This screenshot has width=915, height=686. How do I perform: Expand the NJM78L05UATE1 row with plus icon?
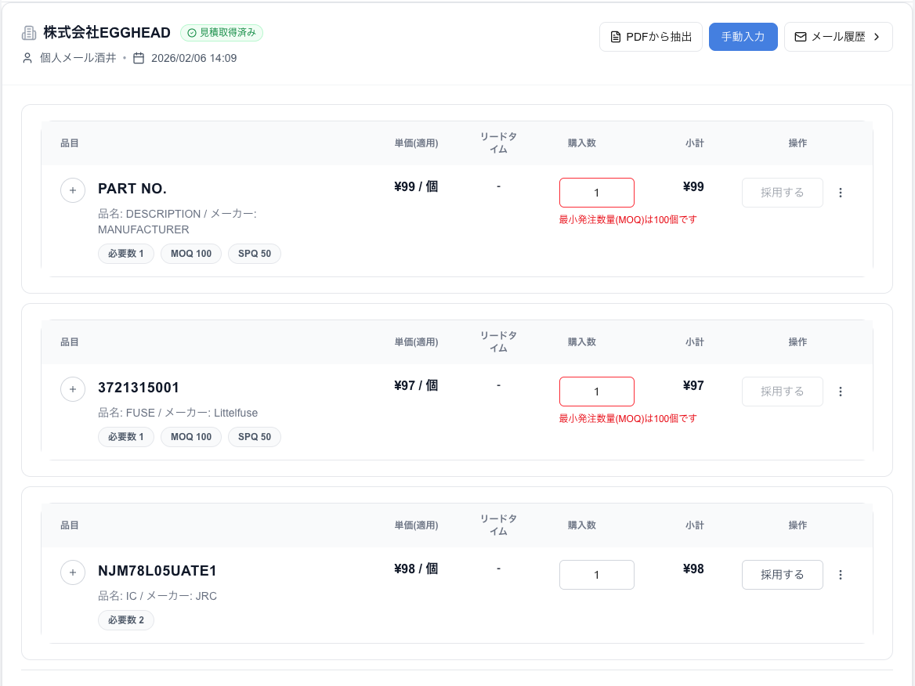(73, 572)
